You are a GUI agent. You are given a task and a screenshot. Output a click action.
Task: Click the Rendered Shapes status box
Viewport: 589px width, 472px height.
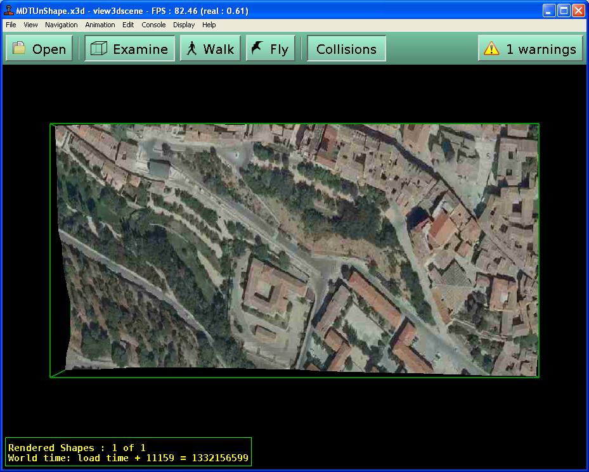[128, 452]
